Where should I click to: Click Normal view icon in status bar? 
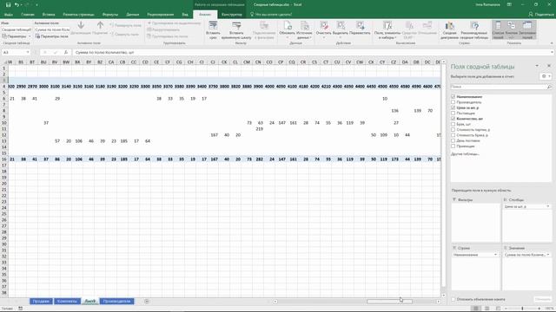pyautogui.click(x=476, y=309)
